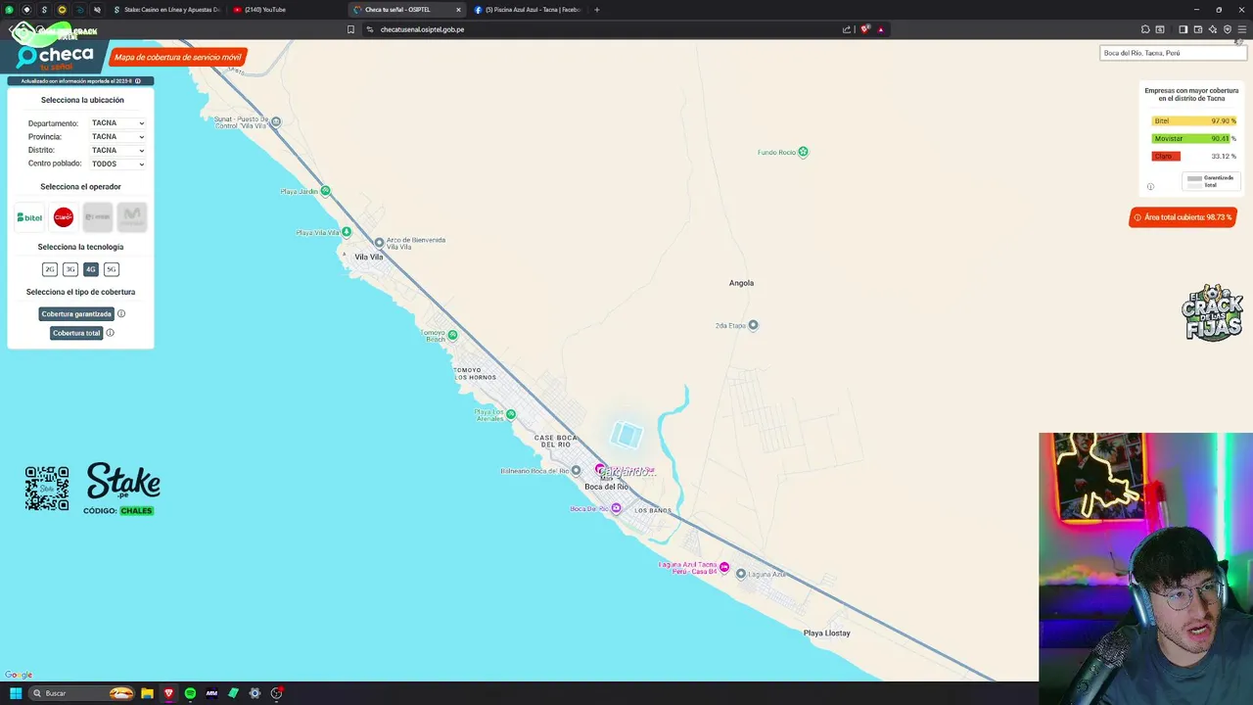Click Tomoyo Beach map marker

click(452, 335)
